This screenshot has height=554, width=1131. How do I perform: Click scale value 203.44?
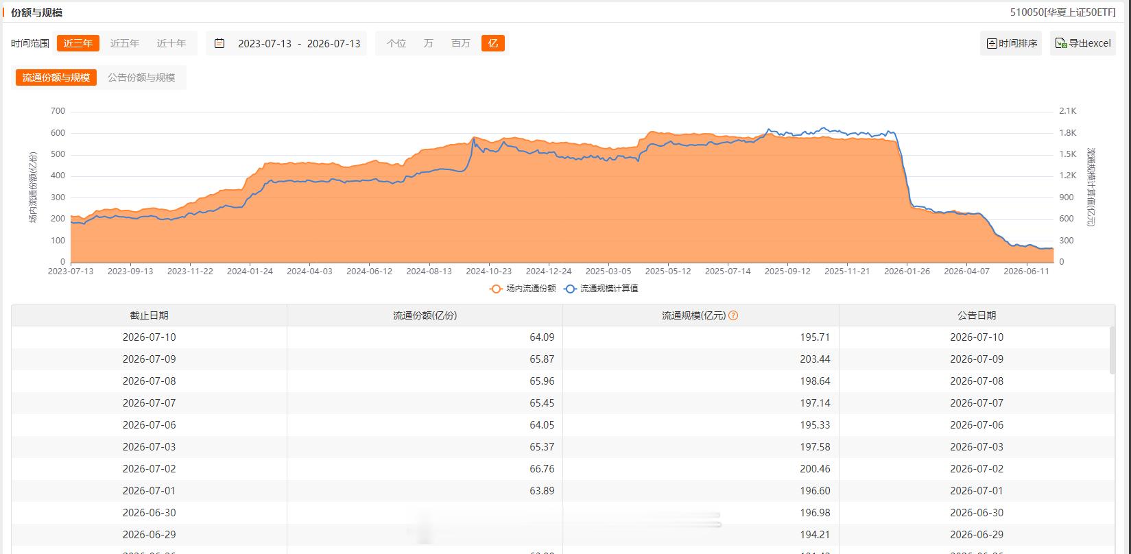coord(815,359)
